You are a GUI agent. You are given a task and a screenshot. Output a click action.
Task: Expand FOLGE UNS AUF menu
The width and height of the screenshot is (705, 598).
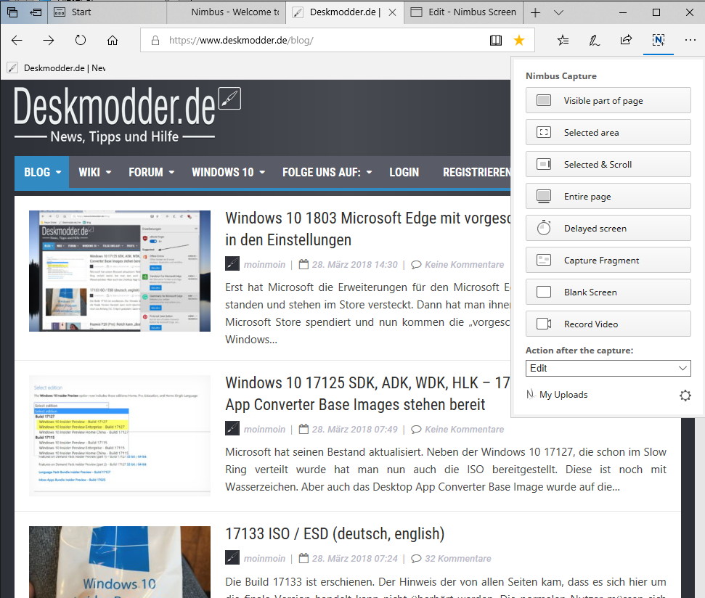coord(327,172)
